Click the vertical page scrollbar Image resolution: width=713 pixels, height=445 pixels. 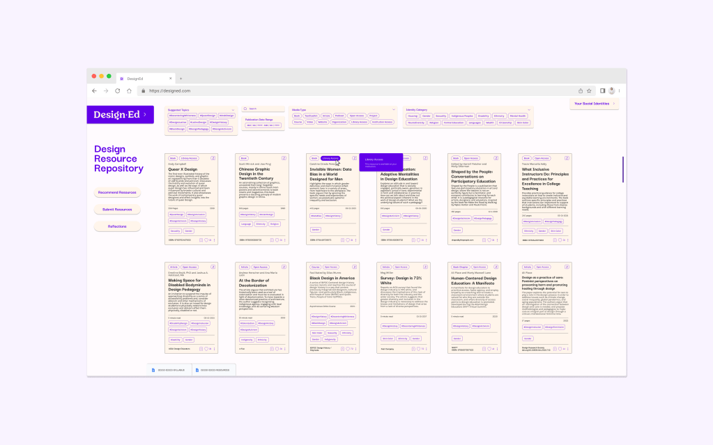coord(623,170)
